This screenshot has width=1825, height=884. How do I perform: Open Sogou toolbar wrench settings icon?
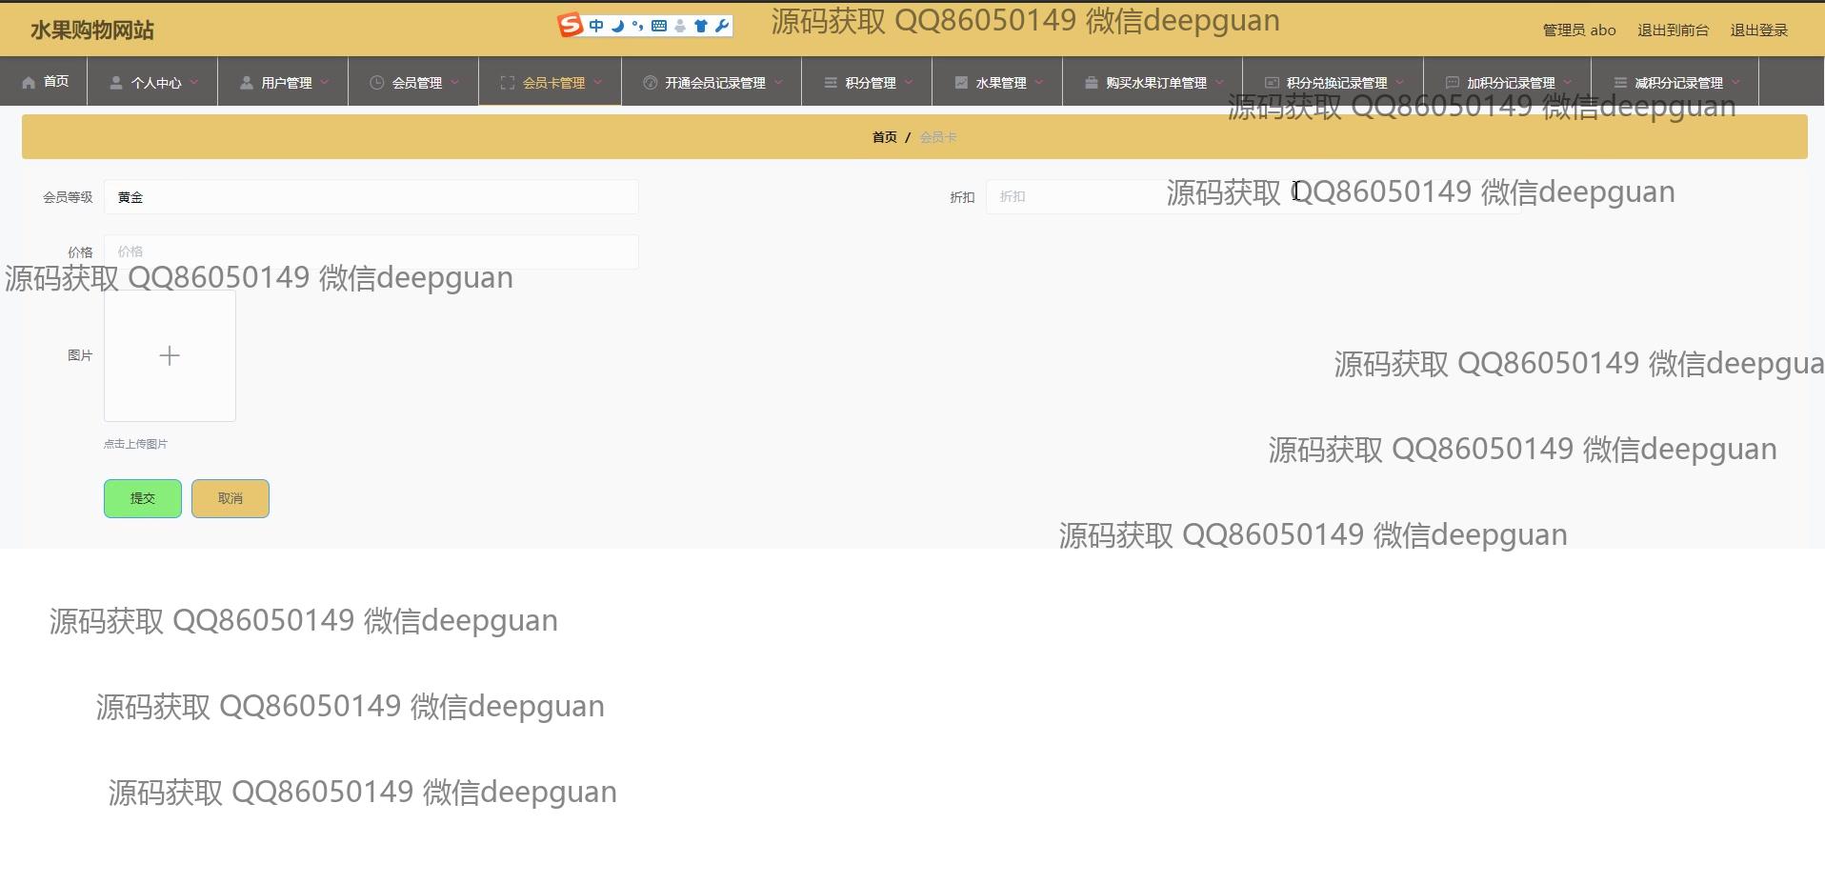pyautogui.click(x=722, y=26)
